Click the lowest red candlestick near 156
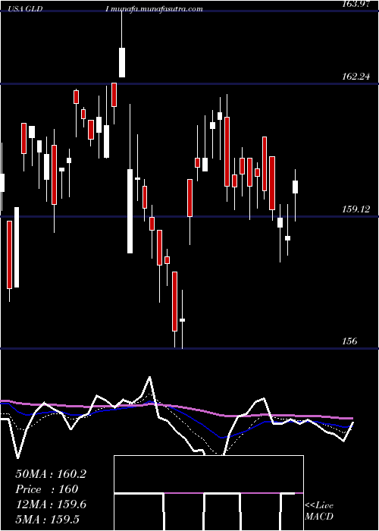 pyautogui.click(x=174, y=301)
